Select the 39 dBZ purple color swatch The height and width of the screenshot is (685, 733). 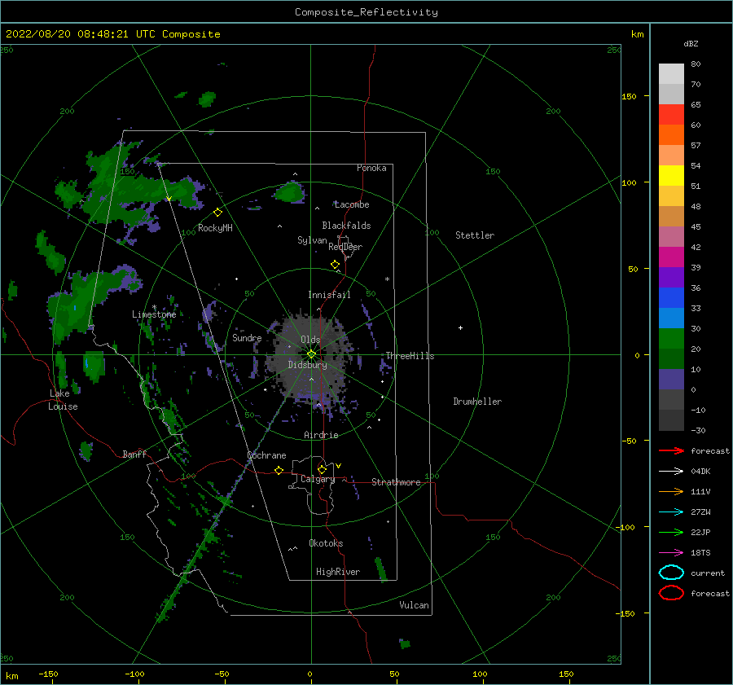[671, 277]
